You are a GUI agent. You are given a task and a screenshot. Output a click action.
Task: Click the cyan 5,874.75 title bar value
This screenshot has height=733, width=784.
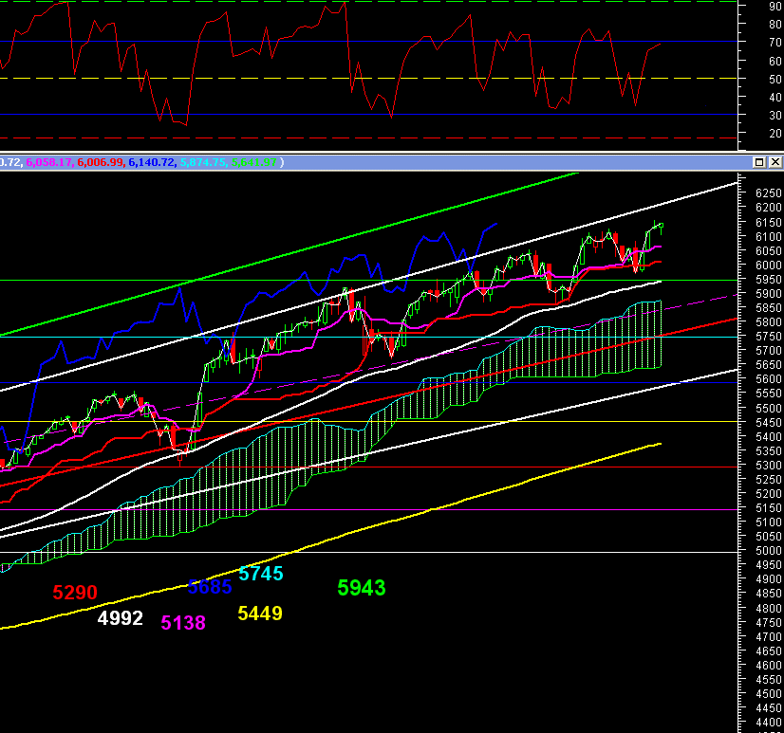(203, 163)
